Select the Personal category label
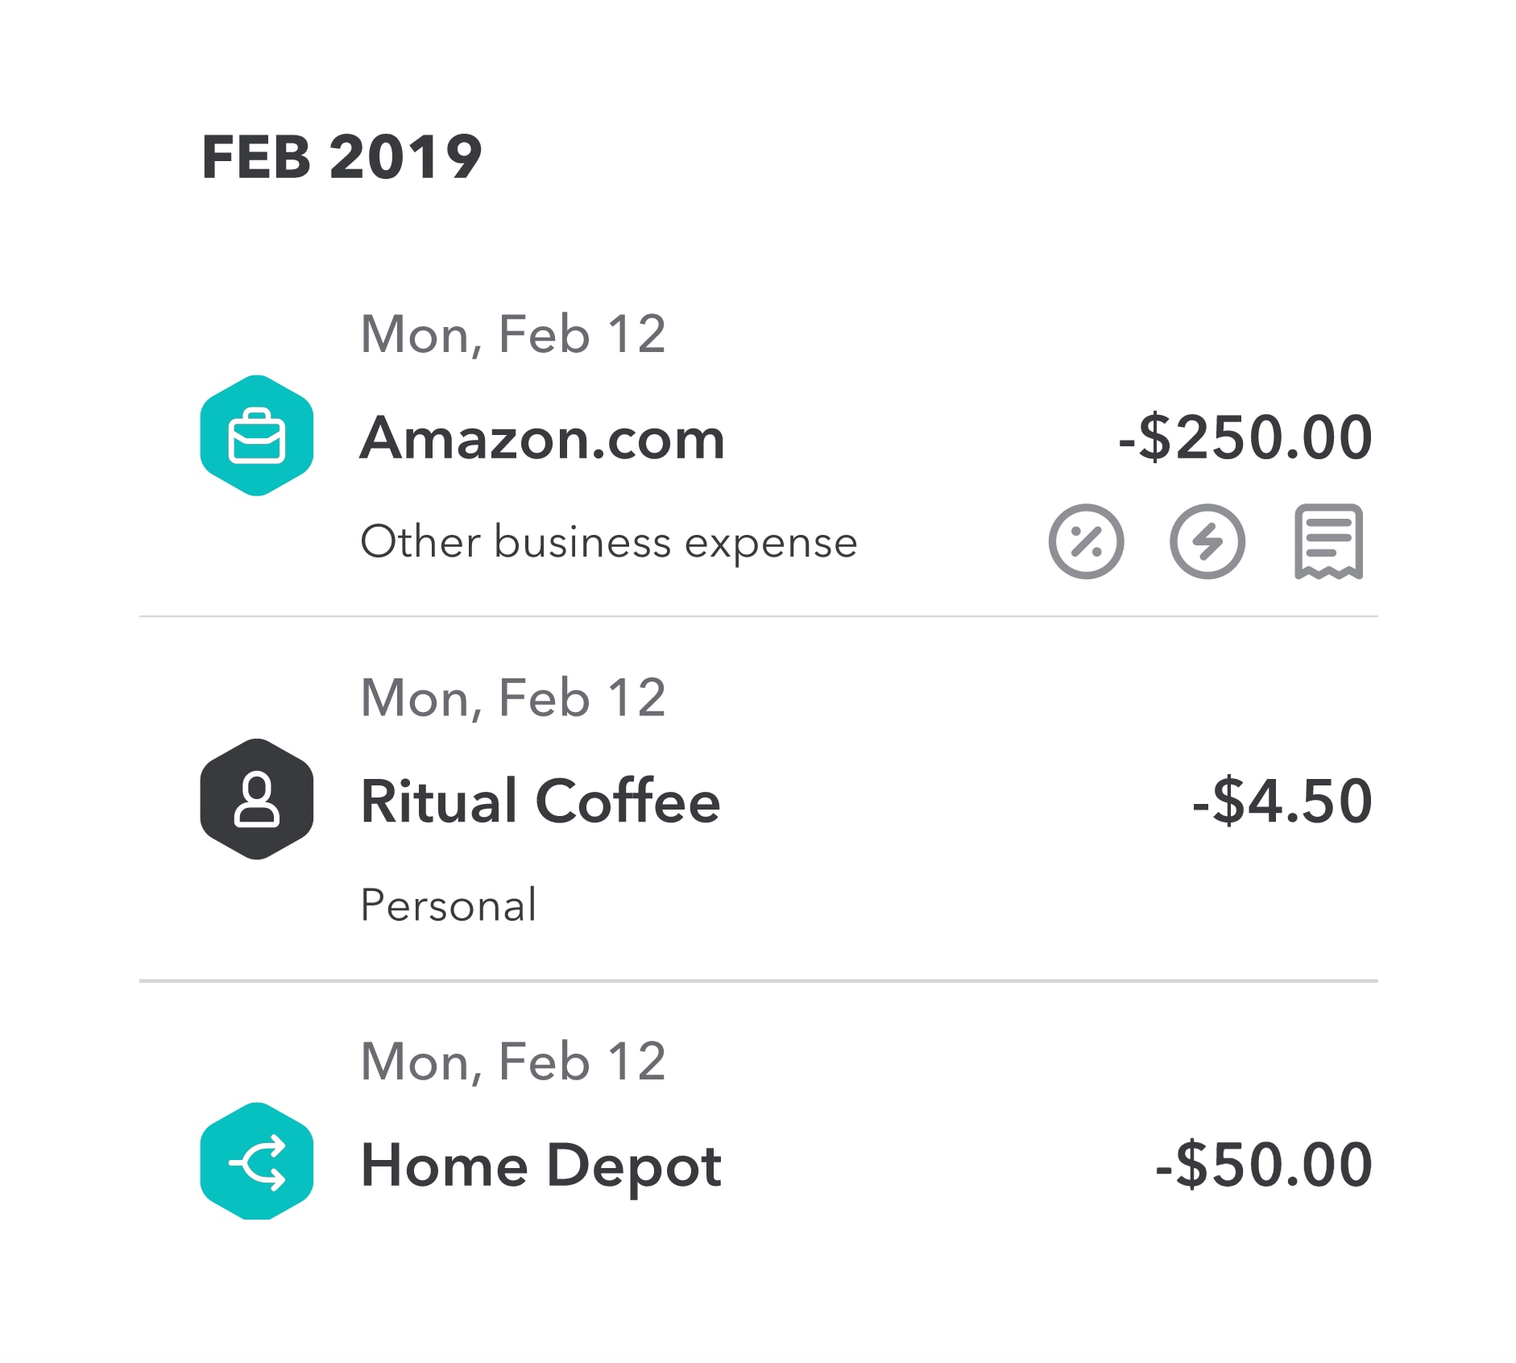This screenshot has height=1363, width=1516. click(448, 905)
